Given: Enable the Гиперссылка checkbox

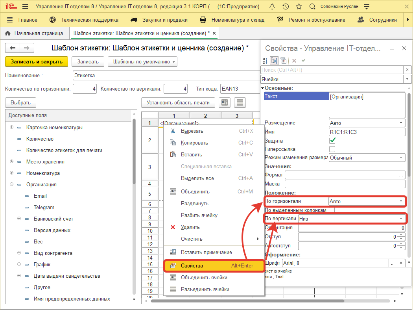Looking at the screenshot, I should pyautogui.click(x=332, y=149).
